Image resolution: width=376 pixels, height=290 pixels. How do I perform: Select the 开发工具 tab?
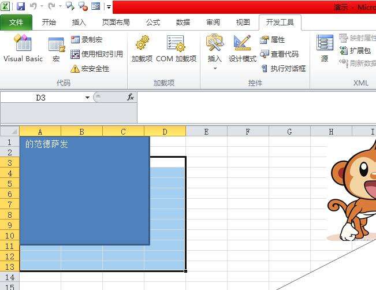click(280, 23)
